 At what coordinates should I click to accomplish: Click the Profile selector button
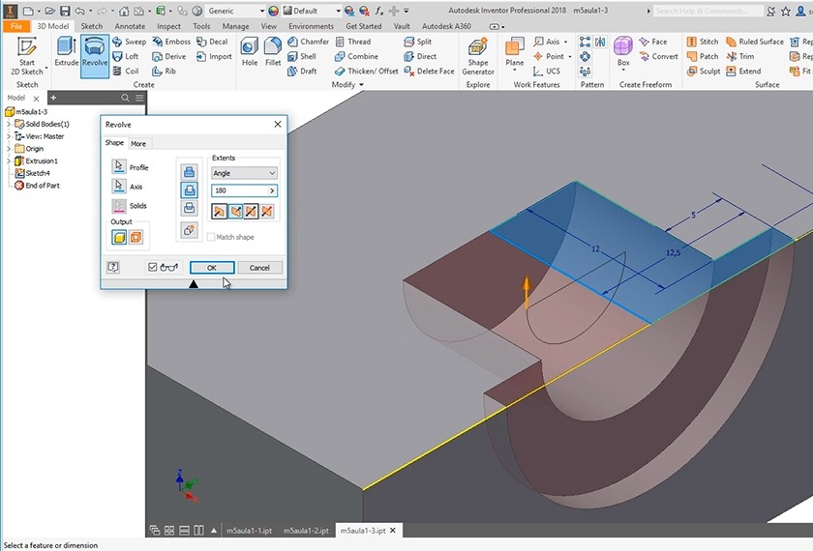[120, 167]
